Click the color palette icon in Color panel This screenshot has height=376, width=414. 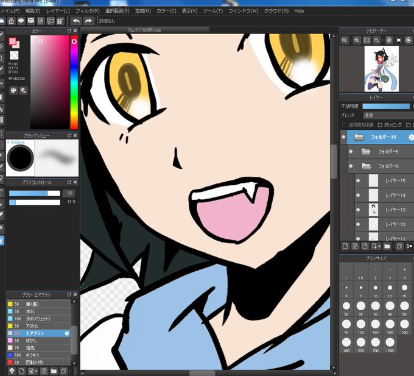coord(13,90)
